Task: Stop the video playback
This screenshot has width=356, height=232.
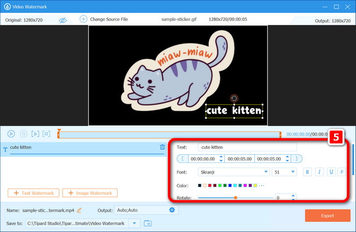Action: click(x=23, y=134)
